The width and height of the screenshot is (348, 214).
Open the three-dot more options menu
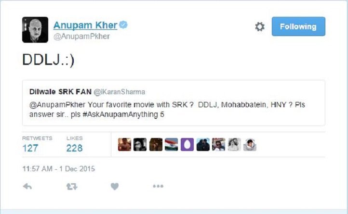(158, 186)
